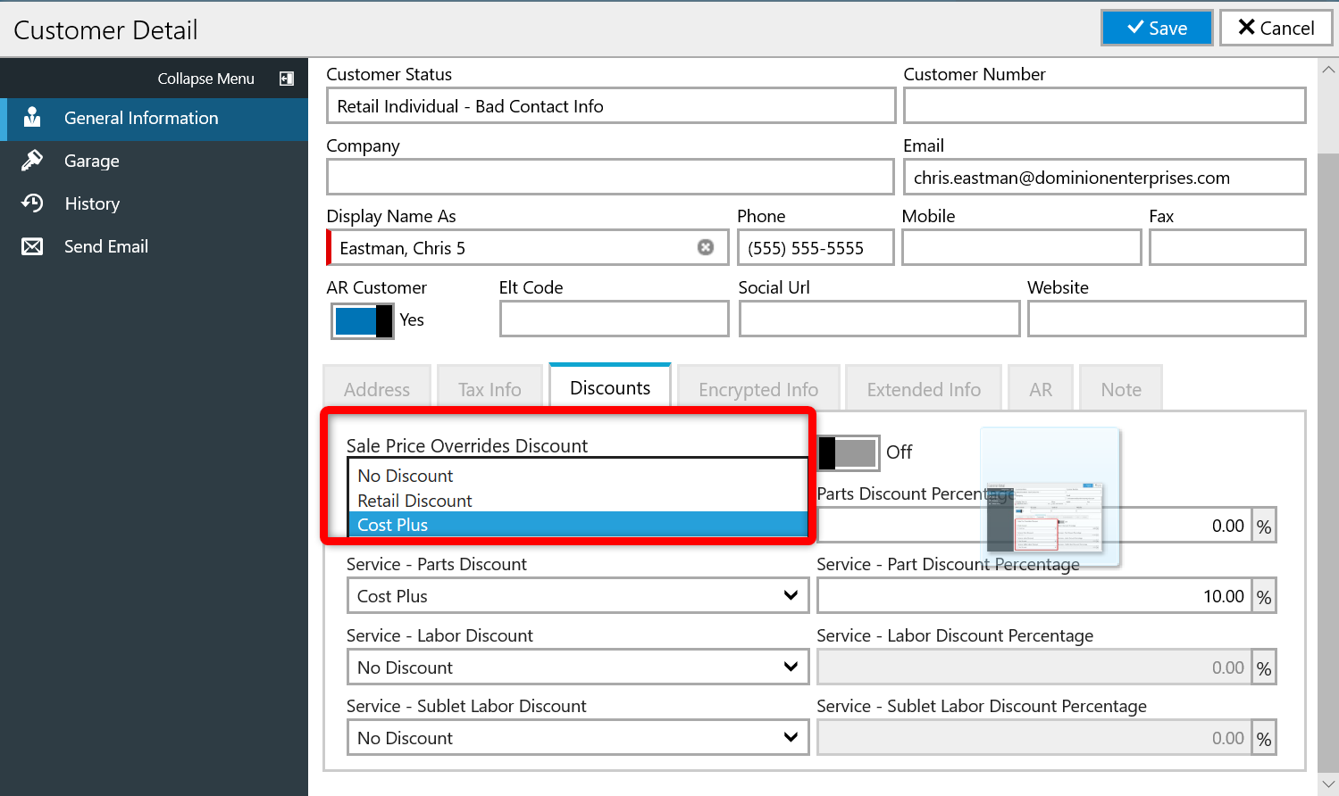This screenshot has height=796, width=1339.
Task: Open History in sidebar
Action: coord(154,203)
